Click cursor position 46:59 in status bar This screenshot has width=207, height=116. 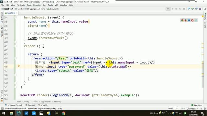pos(170,109)
